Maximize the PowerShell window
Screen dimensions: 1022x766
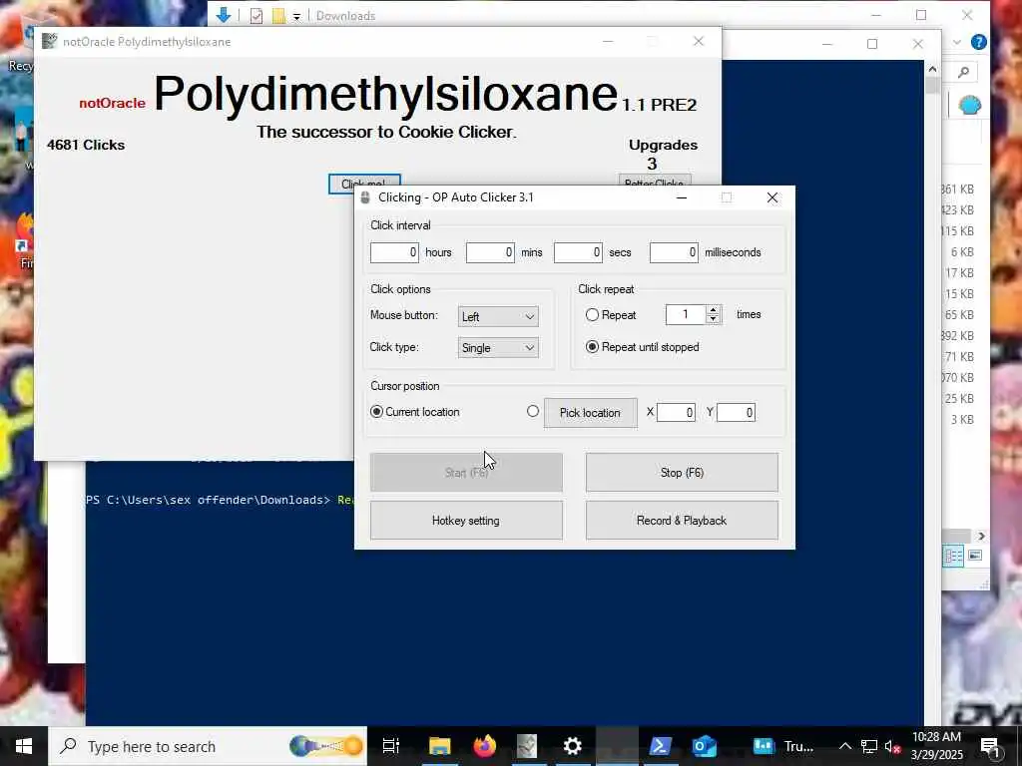point(872,44)
